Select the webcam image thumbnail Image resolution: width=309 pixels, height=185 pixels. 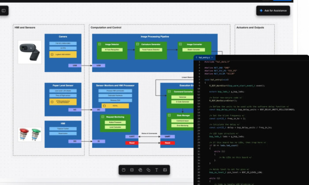pos(30,52)
